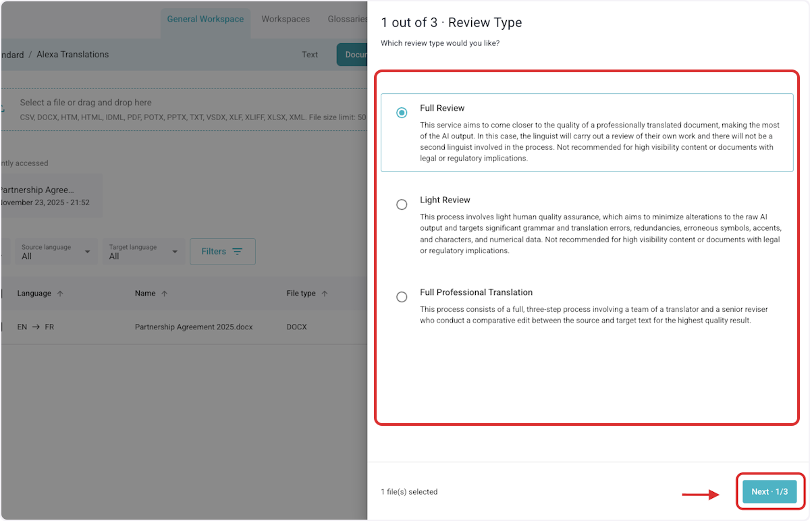Sort by File type column arrow

[324, 294]
